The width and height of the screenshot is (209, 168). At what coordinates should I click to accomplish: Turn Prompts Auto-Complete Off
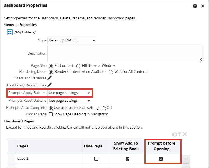point(104,108)
